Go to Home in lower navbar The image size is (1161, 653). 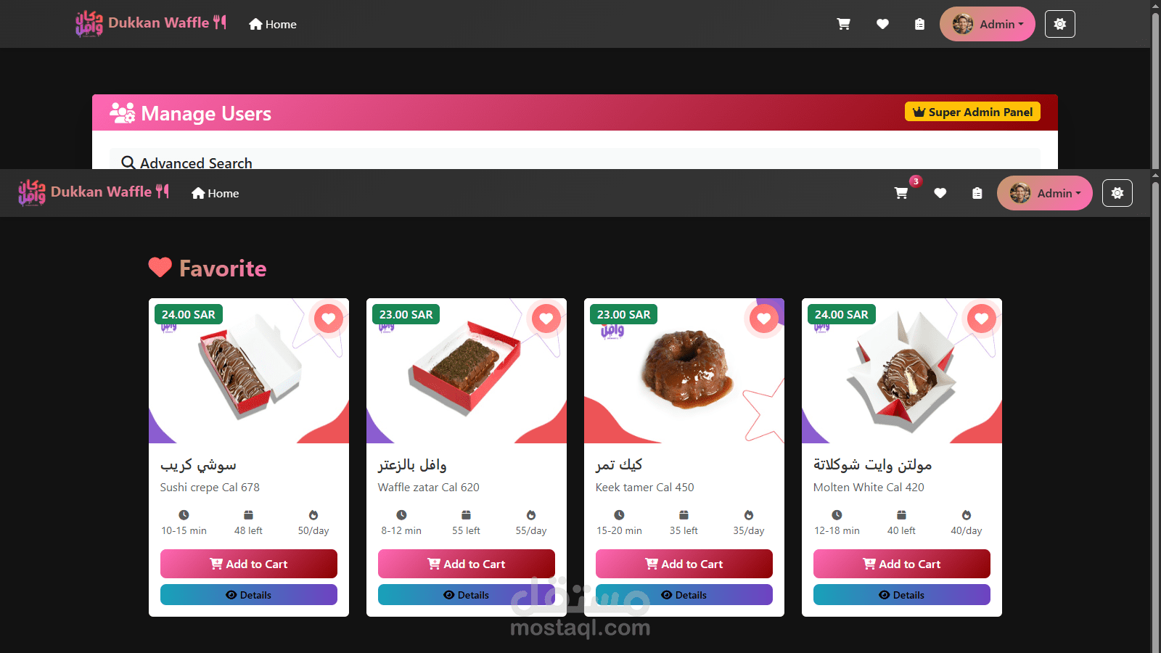pos(216,193)
